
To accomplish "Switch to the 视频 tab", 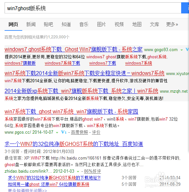I will [119, 24].
